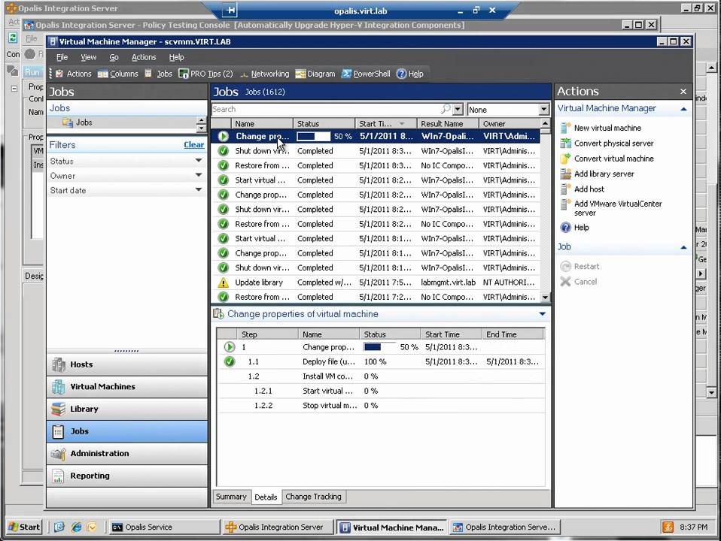Click Help in the Actions pane
This screenshot has width=721, height=541.
[x=575, y=228]
